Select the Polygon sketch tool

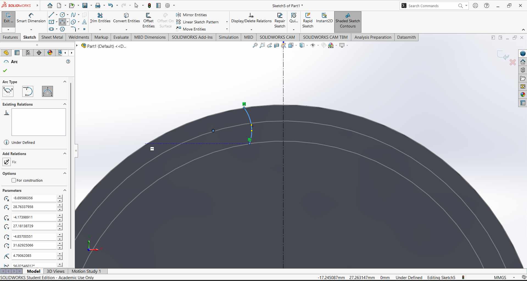(x=63, y=29)
